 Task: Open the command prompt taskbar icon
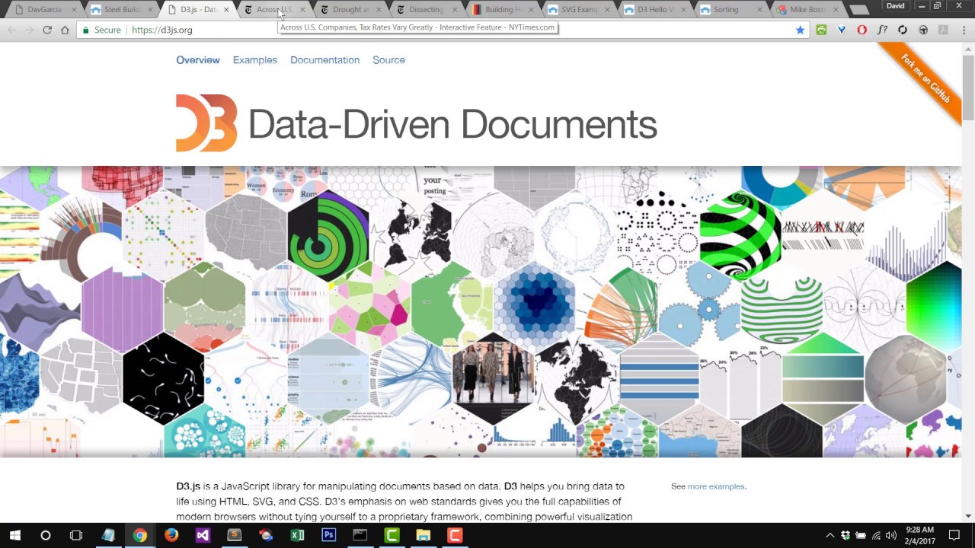click(x=360, y=535)
